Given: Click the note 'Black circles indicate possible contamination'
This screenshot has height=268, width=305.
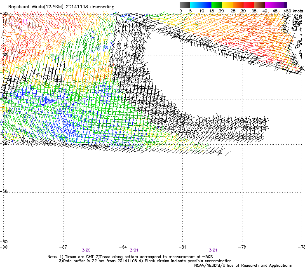Looking at the screenshot, I should [x=188, y=261].
